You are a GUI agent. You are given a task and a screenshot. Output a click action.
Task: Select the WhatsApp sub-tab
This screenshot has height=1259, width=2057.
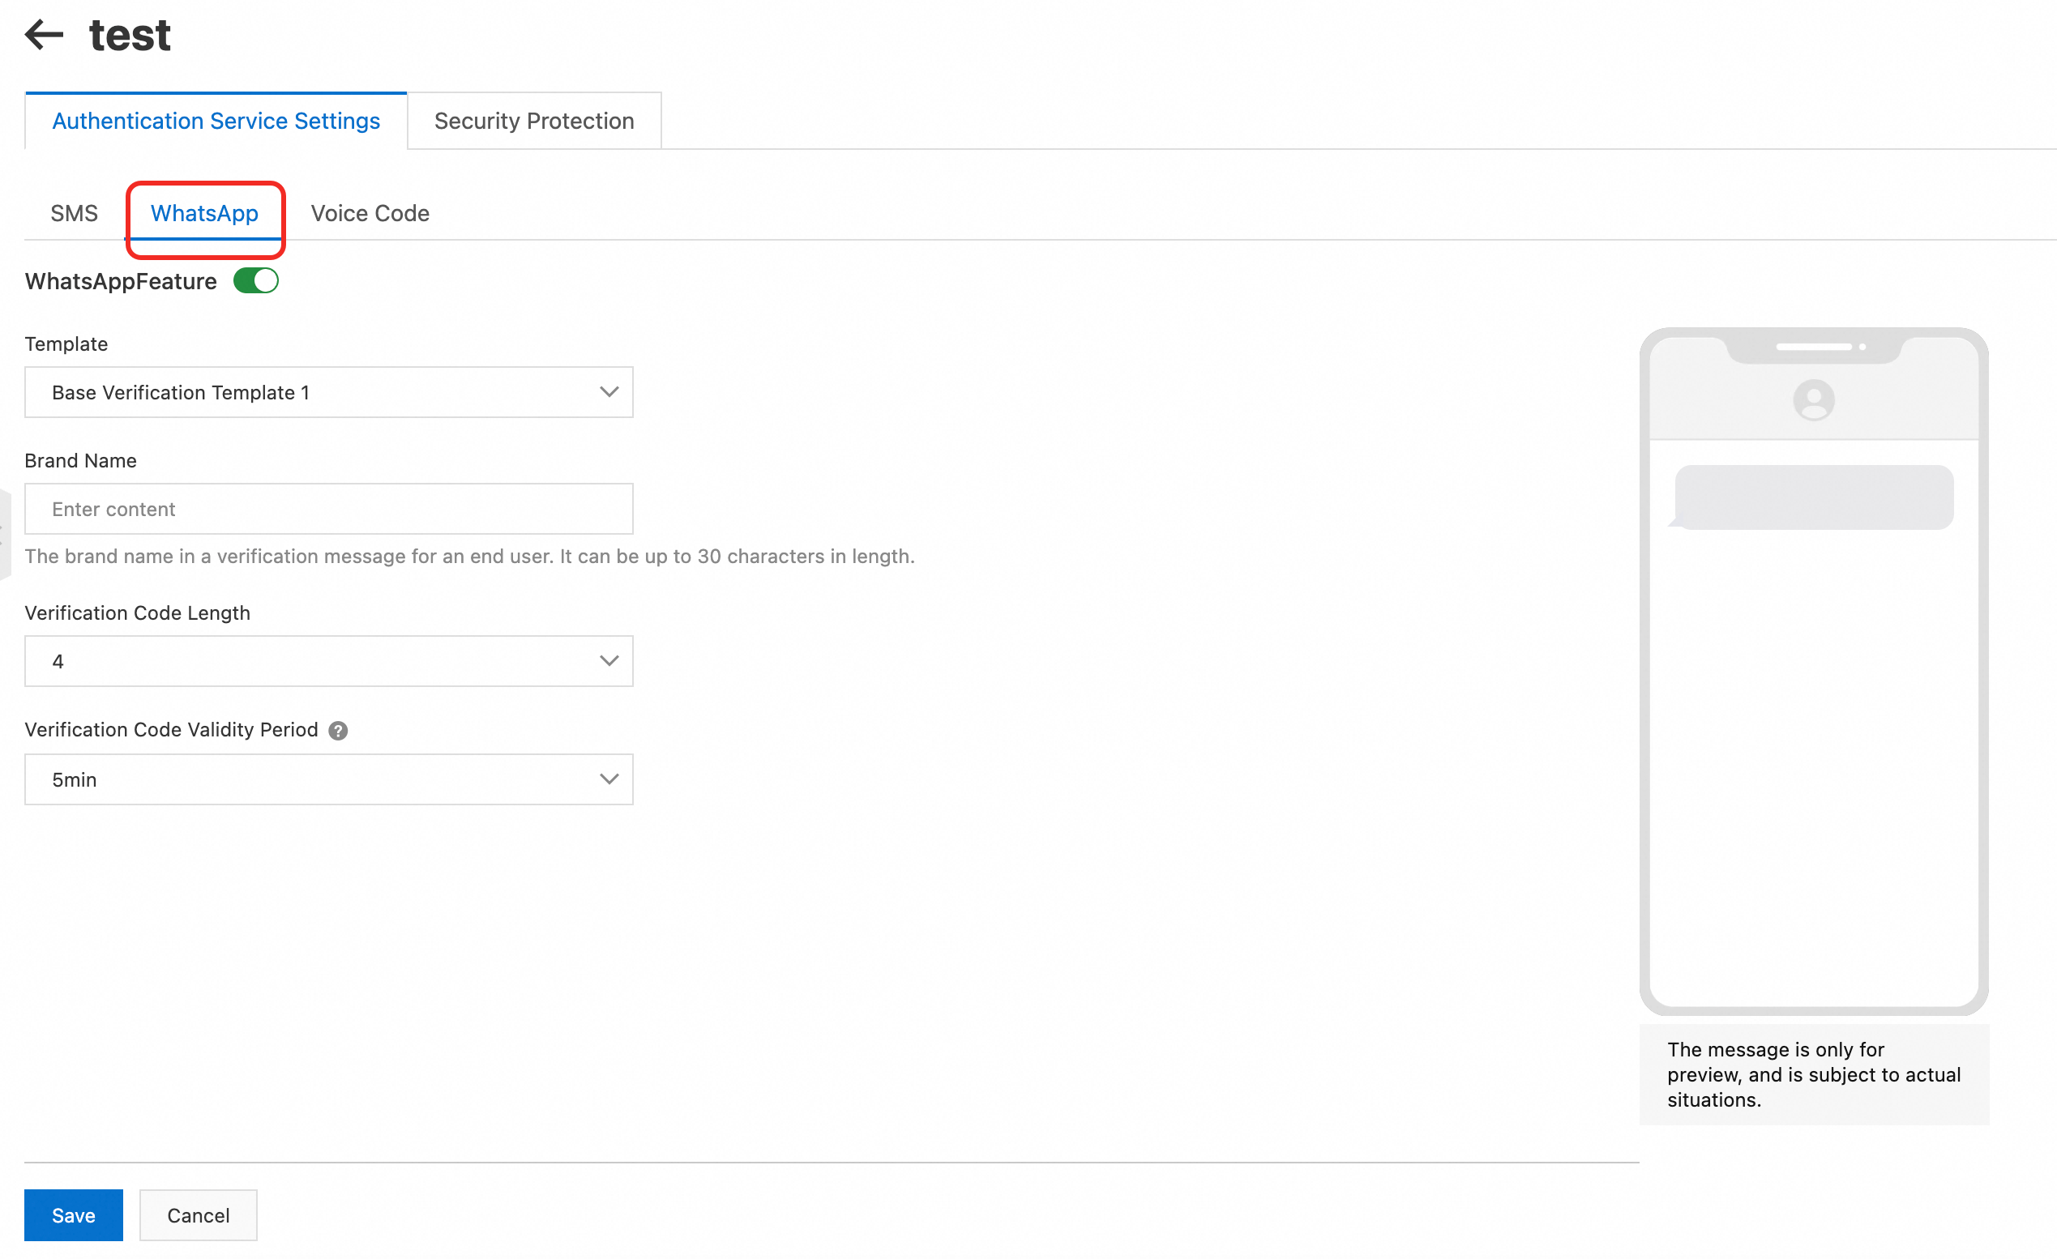pos(204,214)
